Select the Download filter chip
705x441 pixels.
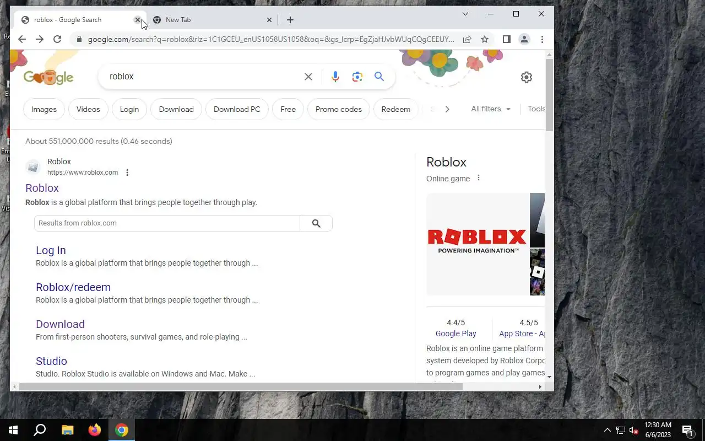(176, 109)
